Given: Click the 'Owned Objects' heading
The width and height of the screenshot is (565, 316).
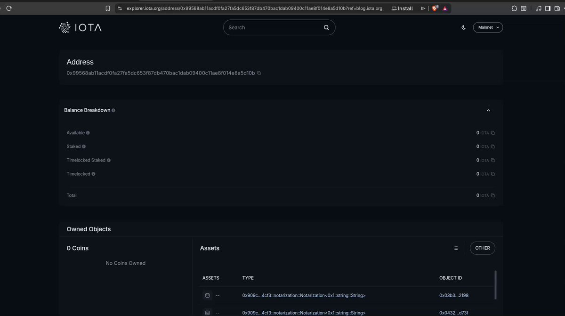Looking at the screenshot, I should point(89,229).
